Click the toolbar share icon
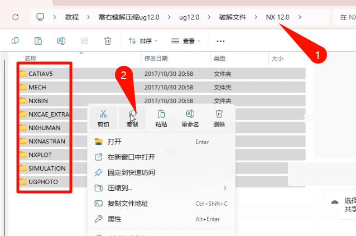This screenshot has height=236, width=356. click(x=84, y=41)
